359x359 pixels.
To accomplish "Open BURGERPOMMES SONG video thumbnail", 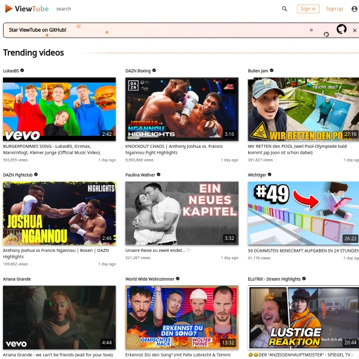I will click(x=59, y=109).
